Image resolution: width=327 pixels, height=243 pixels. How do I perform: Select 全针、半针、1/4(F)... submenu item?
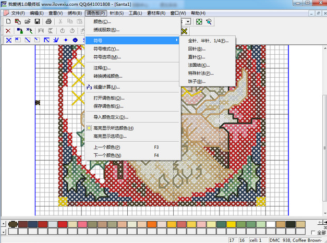[208, 41]
